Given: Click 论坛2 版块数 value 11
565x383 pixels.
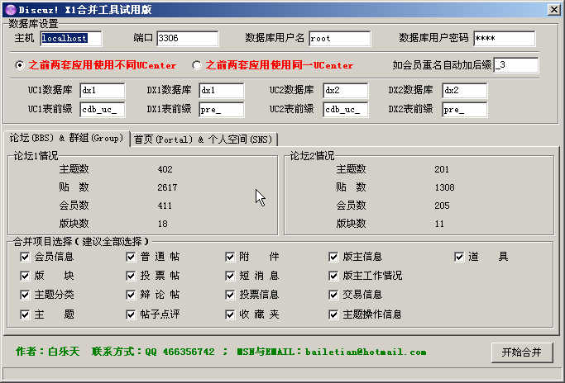Looking at the screenshot, I should tap(439, 224).
